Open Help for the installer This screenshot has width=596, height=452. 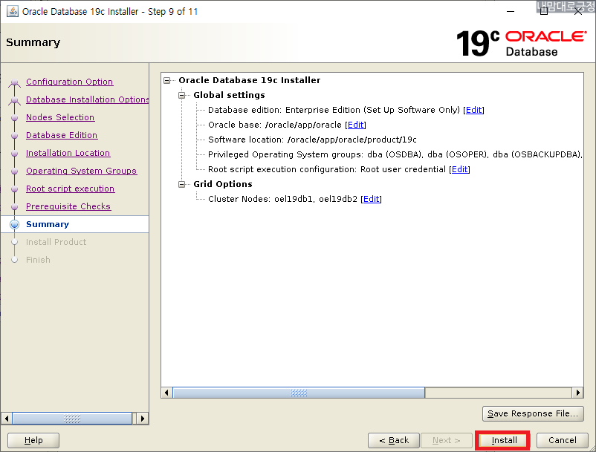tap(33, 440)
